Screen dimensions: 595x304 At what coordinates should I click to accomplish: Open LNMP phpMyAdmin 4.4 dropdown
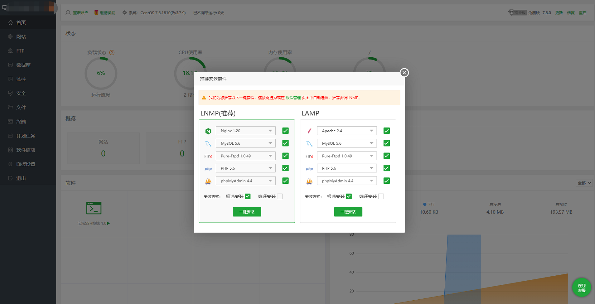pos(246,181)
